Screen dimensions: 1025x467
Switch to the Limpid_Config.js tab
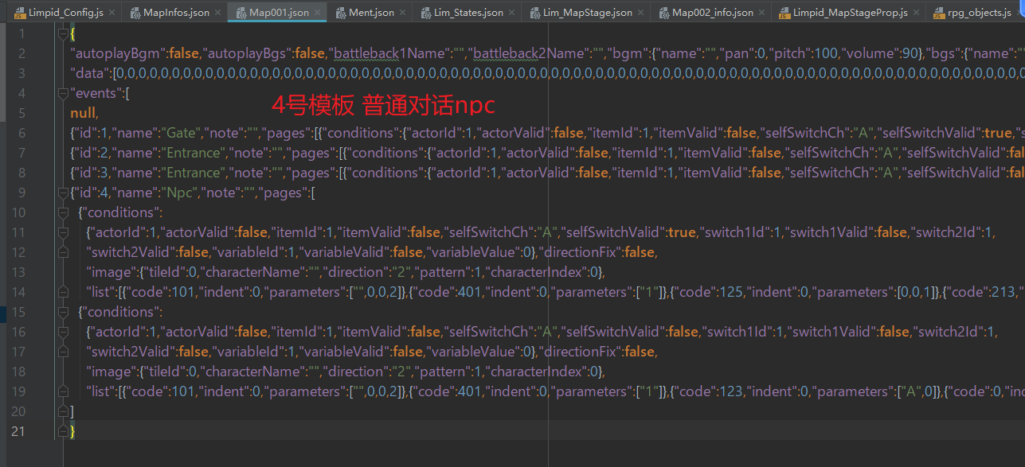64,13
